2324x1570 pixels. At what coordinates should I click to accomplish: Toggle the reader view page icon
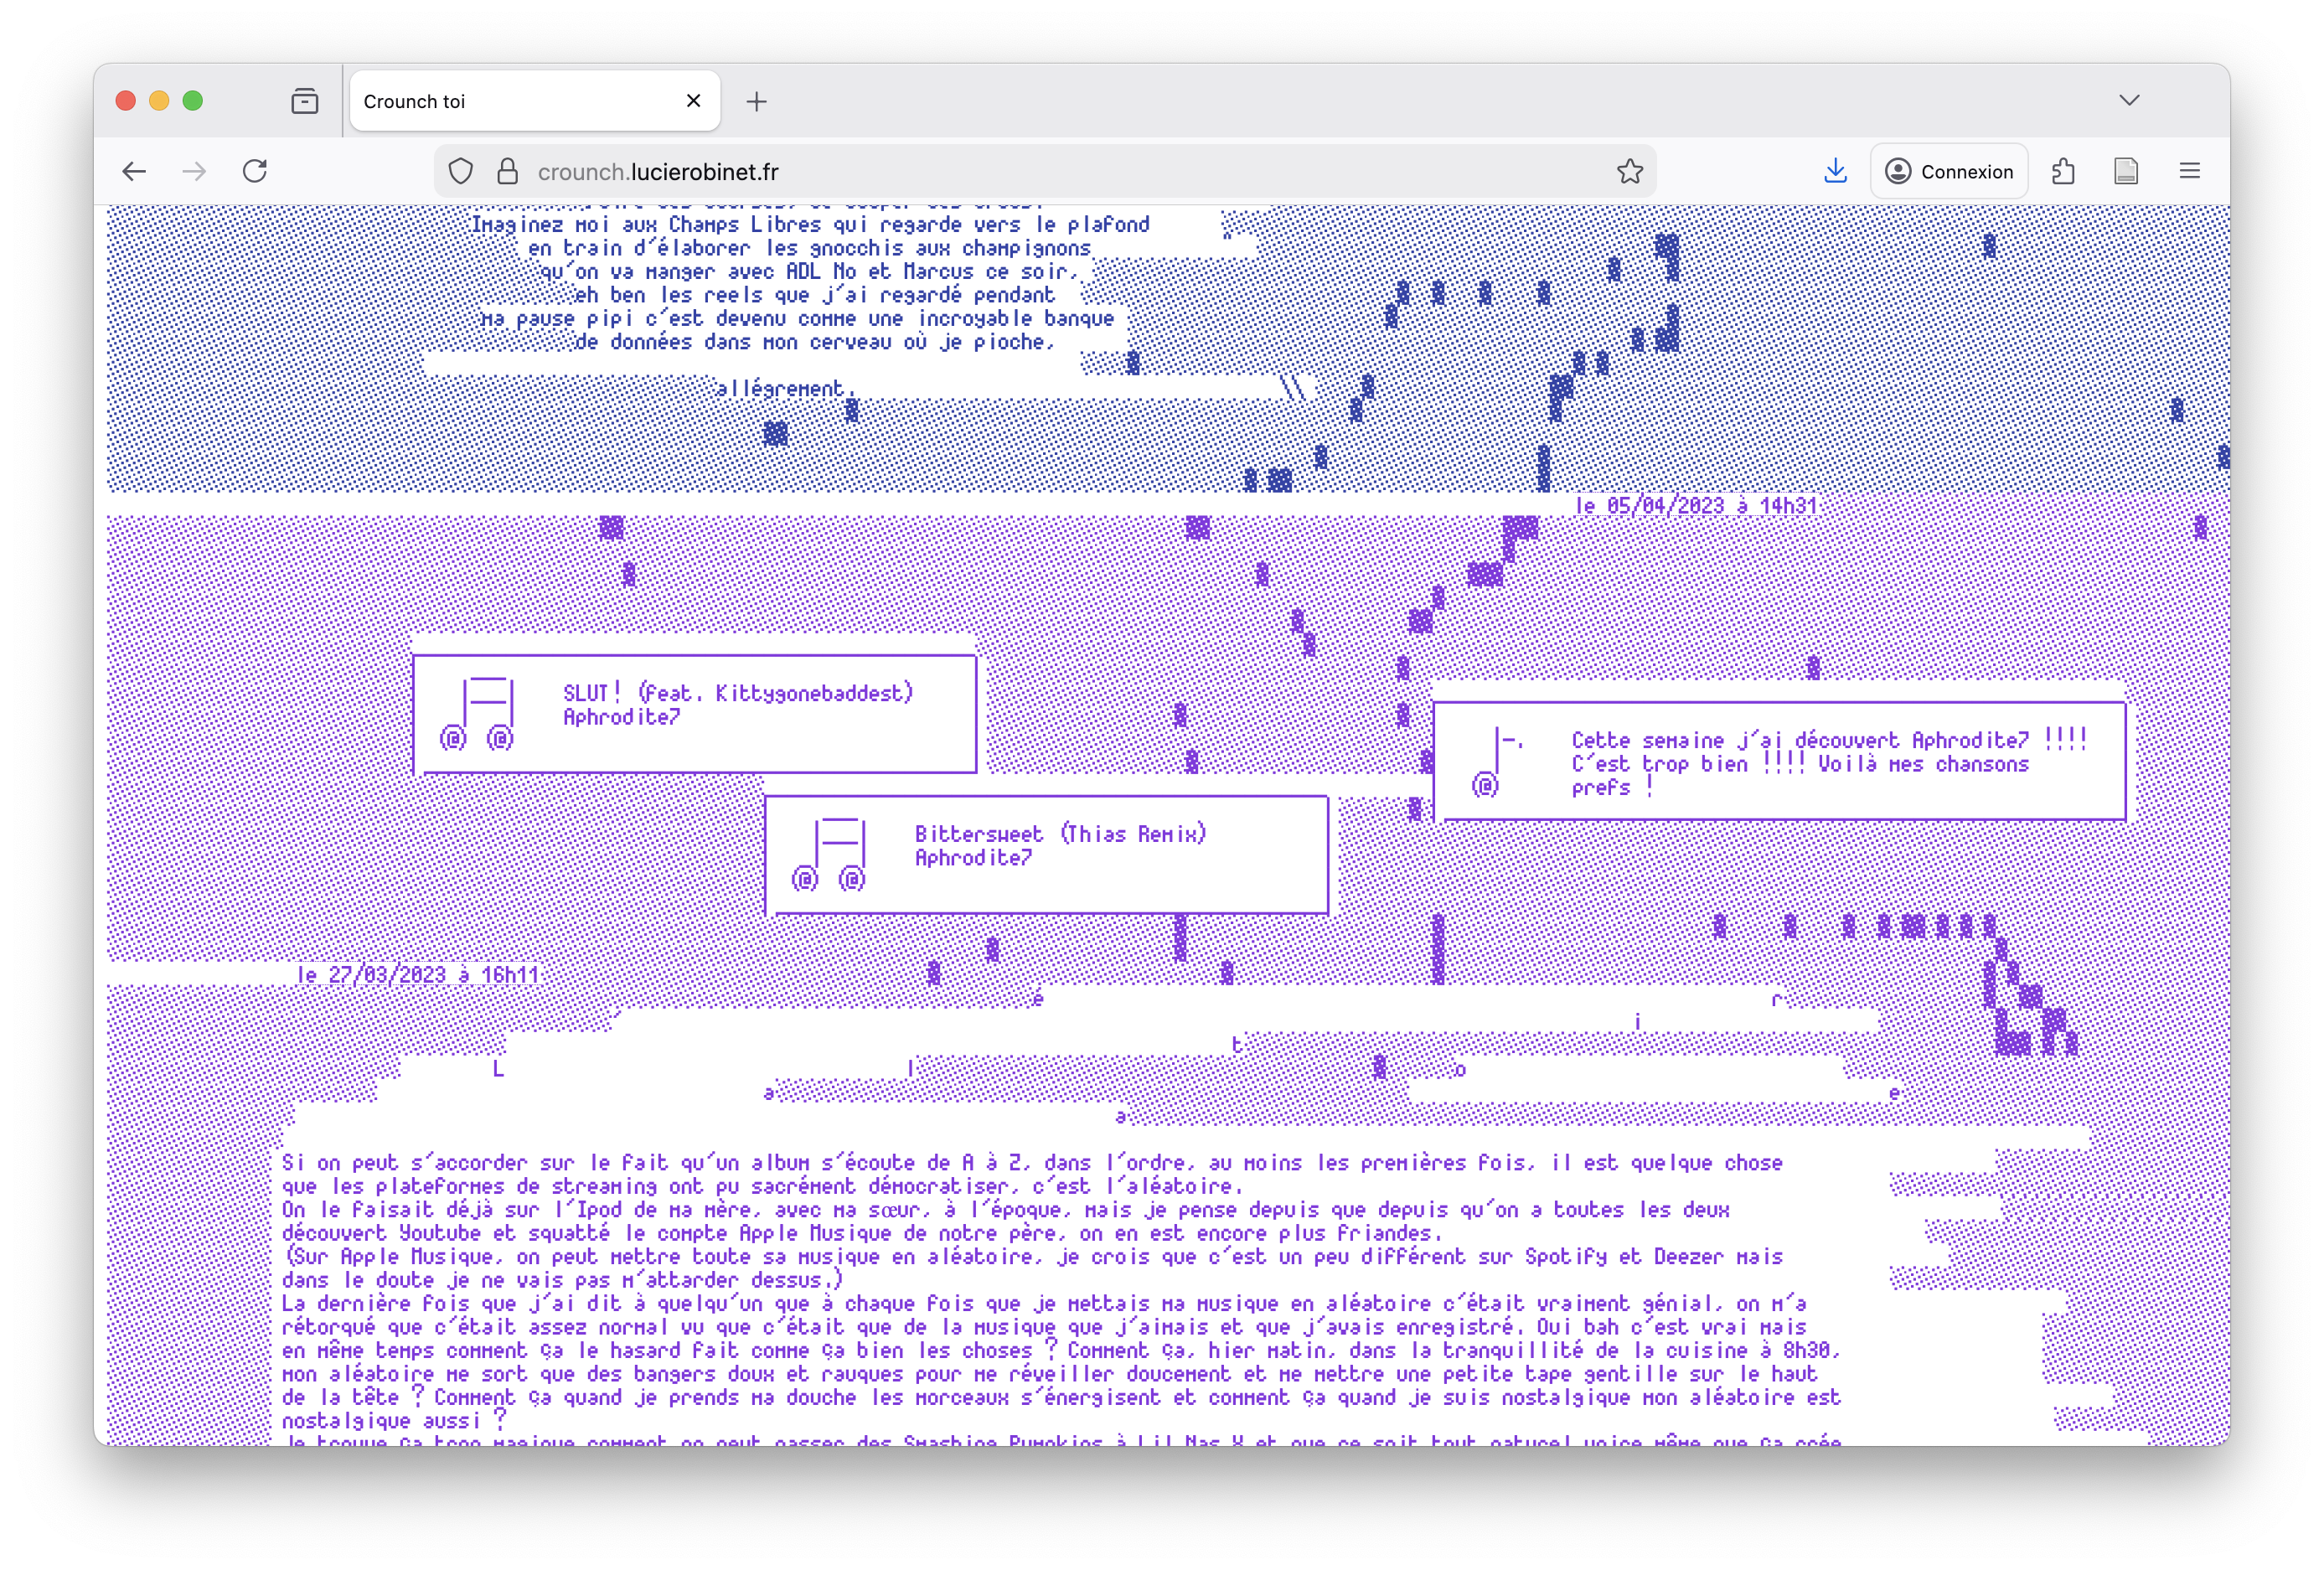tap(2126, 172)
